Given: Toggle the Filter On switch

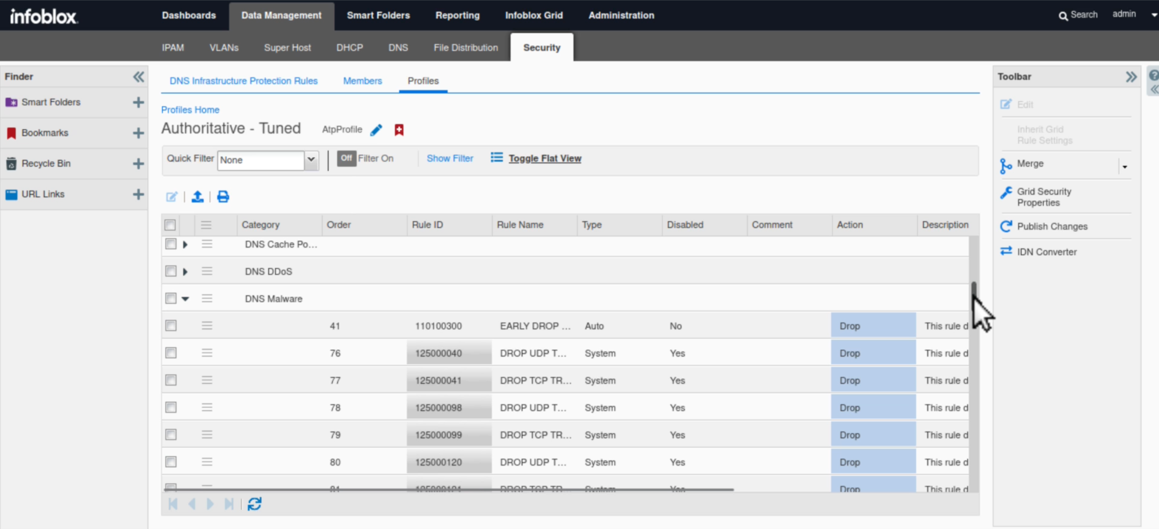Looking at the screenshot, I should (x=346, y=158).
